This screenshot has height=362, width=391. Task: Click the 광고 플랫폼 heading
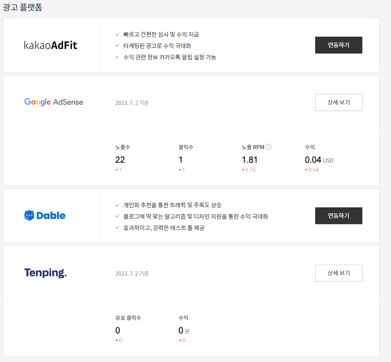click(22, 7)
